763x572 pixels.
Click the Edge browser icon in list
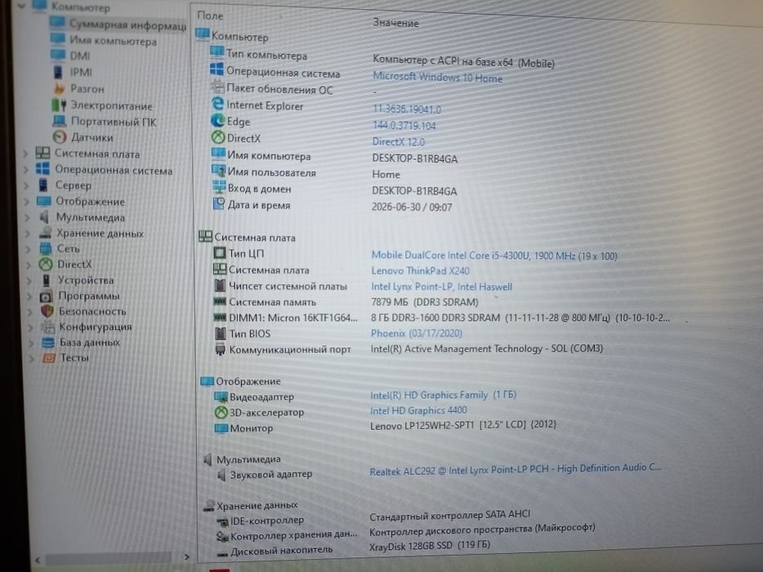coord(217,120)
